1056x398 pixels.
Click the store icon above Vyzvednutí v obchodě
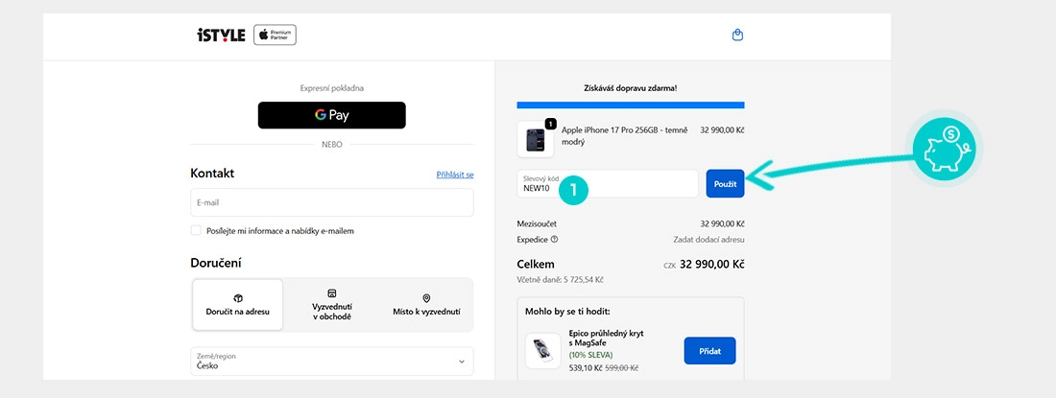click(x=331, y=293)
